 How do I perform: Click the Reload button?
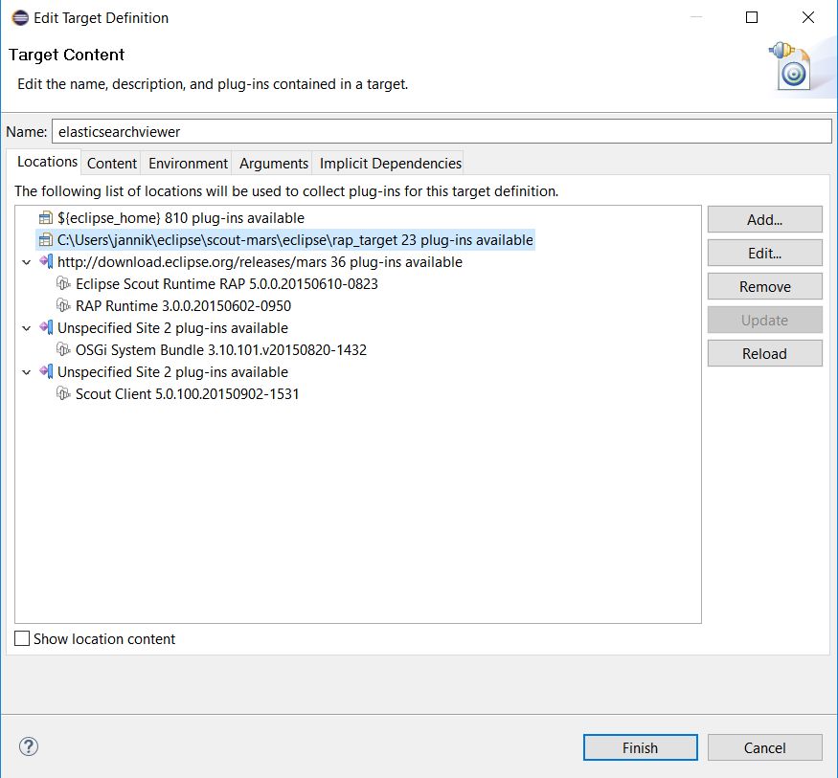(x=765, y=353)
